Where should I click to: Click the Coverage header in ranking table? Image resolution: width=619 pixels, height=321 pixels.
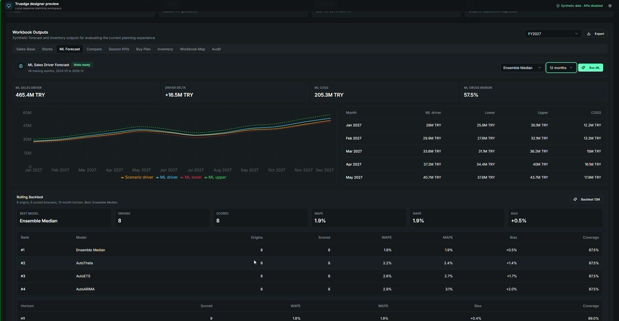[591, 237]
